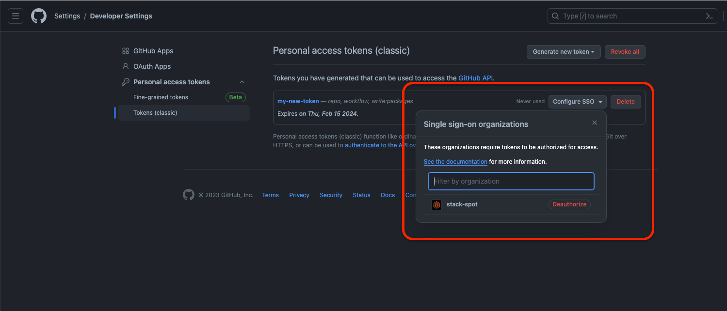Delete the my-new-token token

coord(625,101)
